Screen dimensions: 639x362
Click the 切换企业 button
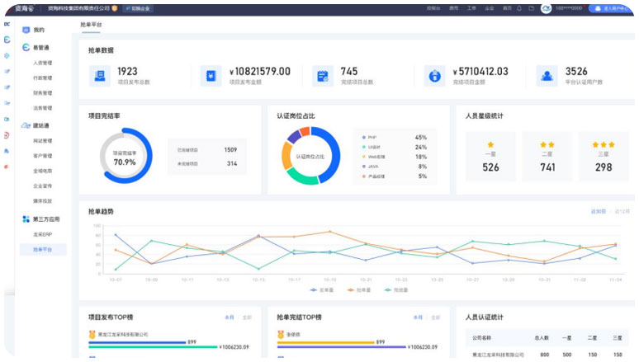click(x=138, y=7)
